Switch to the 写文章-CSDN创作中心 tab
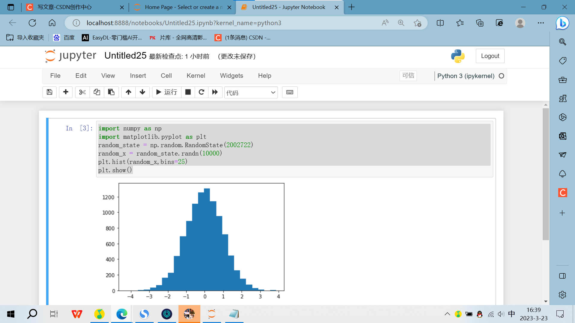 64,7
